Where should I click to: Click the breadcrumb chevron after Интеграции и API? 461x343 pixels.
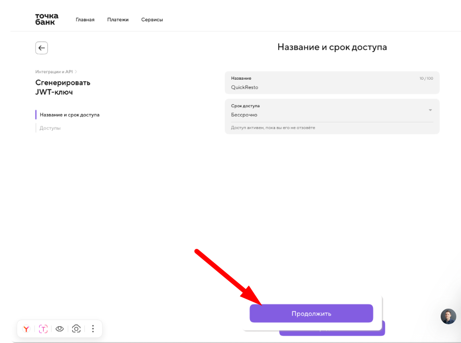click(76, 72)
